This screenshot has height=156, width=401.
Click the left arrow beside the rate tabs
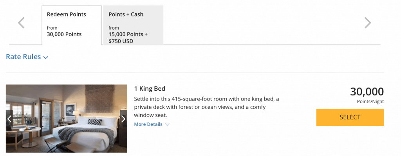(x=21, y=23)
